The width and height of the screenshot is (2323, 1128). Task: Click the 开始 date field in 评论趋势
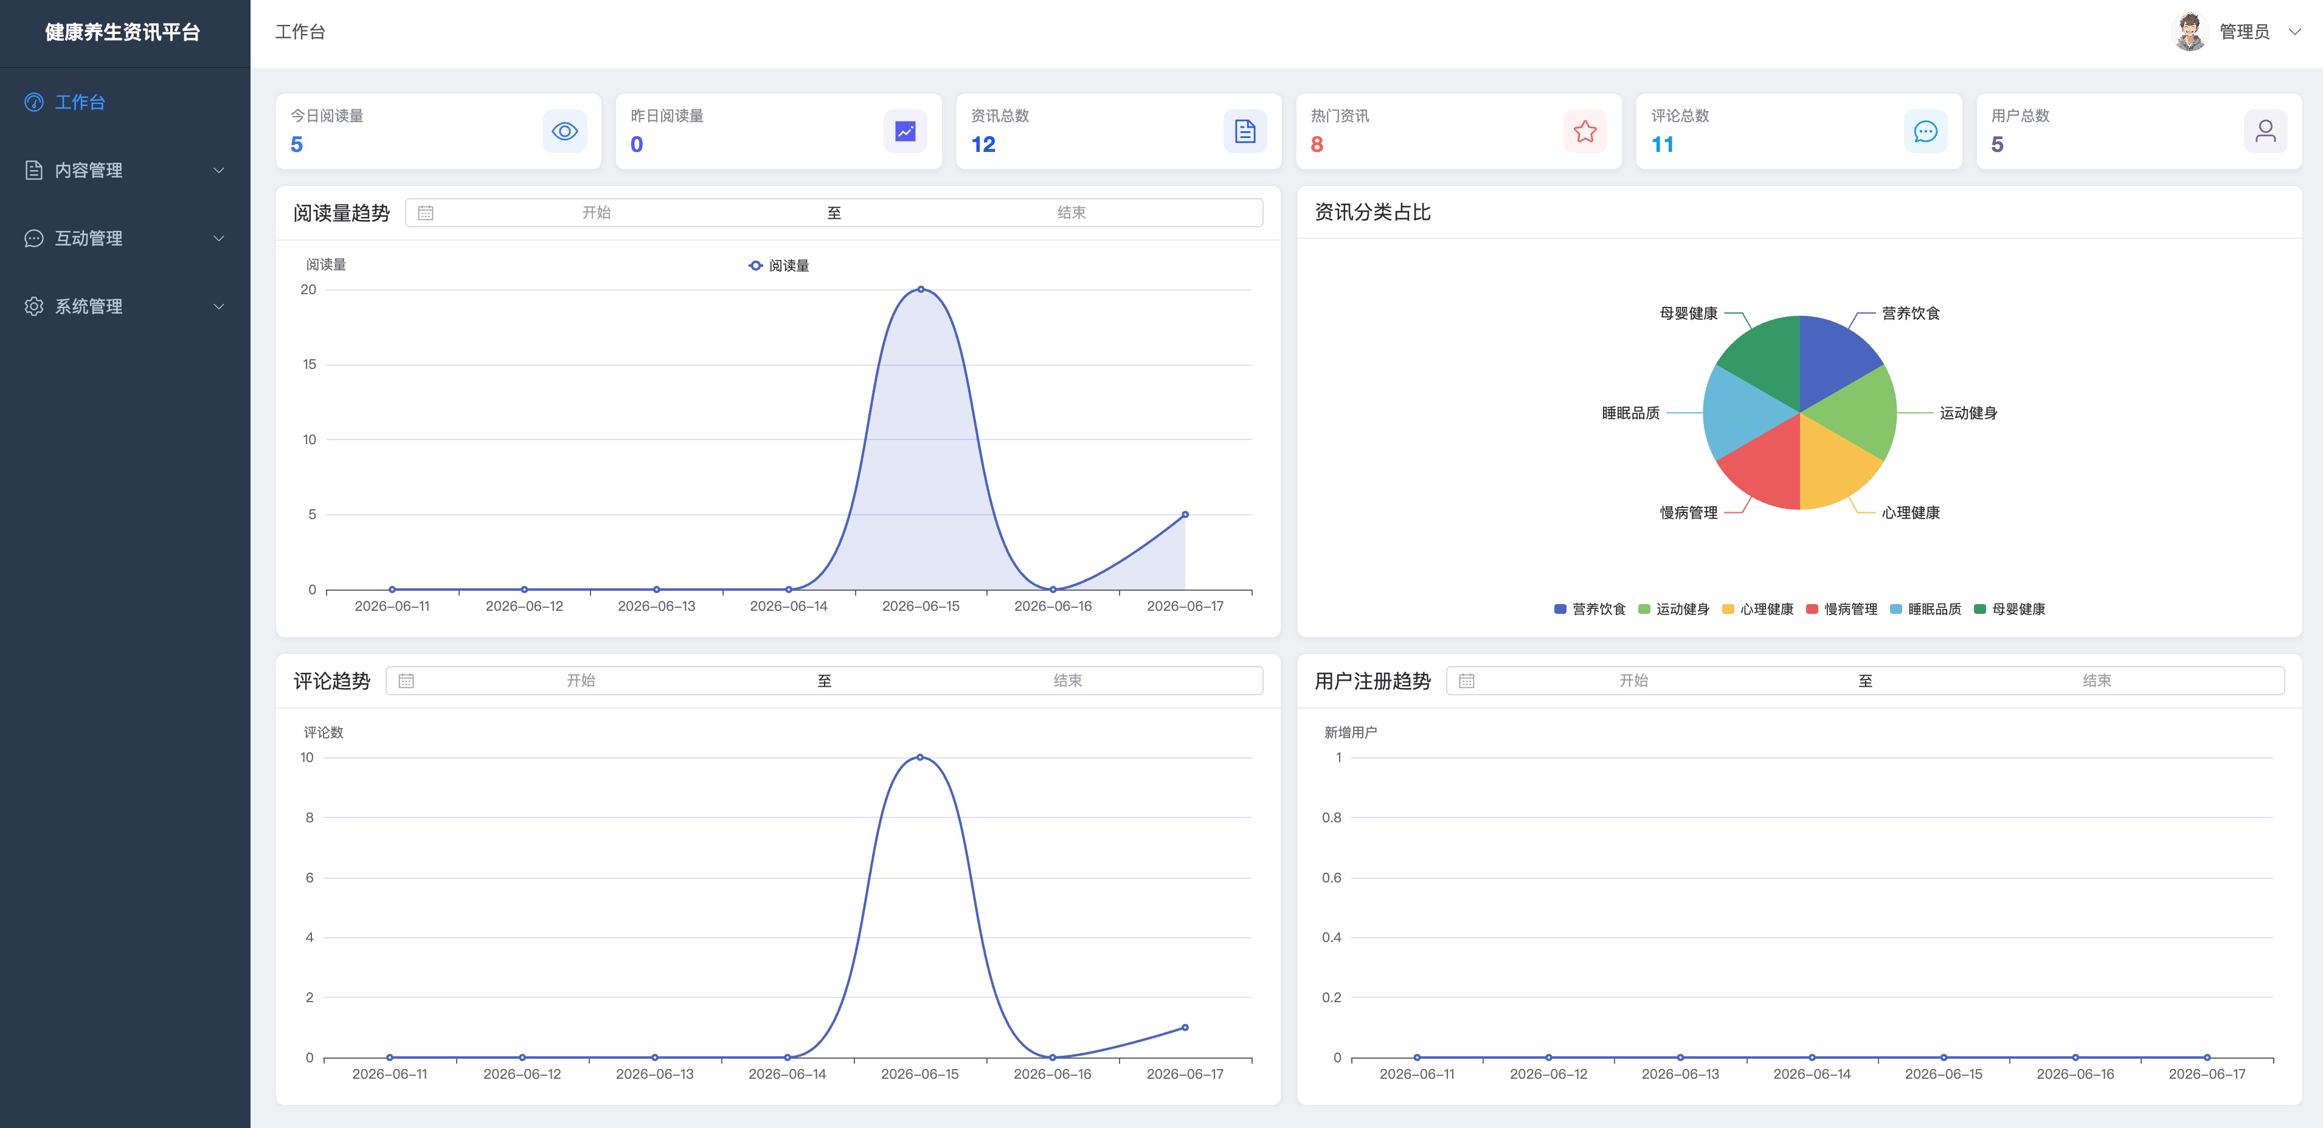pyautogui.click(x=581, y=680)
